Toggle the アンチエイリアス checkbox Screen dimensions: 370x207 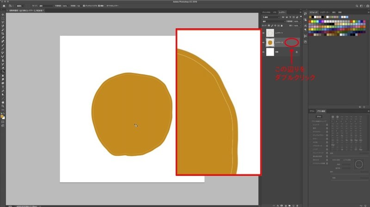pos(84,6)
